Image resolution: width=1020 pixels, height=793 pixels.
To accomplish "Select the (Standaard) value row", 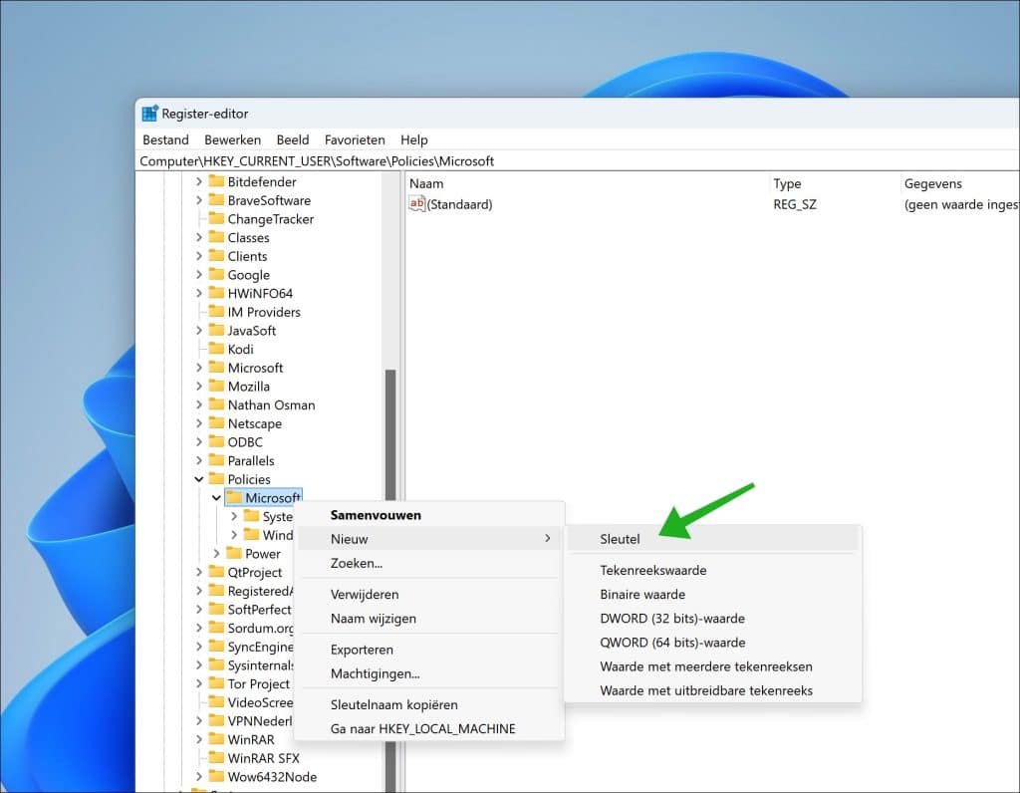I will point(713,204).
